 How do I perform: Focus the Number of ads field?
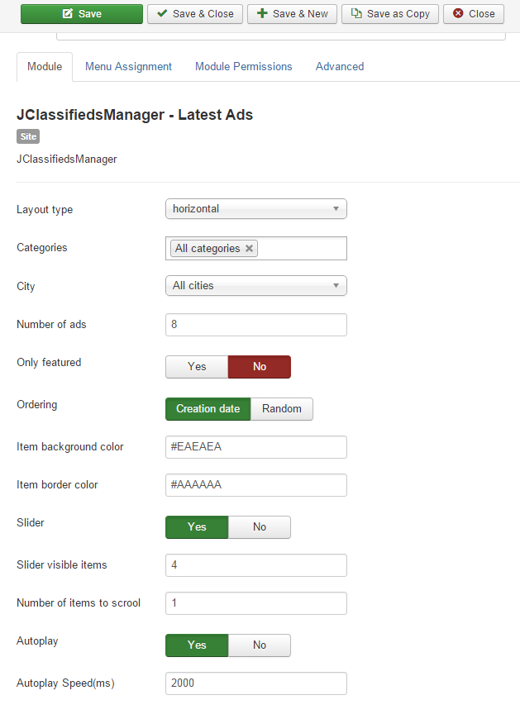coord(256,325)
